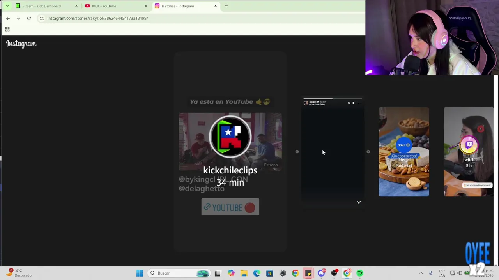Viewport: 499px width, 280px height.
Task: Open the rakyzlol profile avatar in story
Action: point(306,103)
